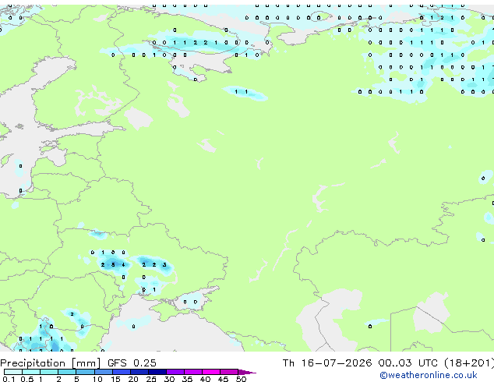Click legend swatch between 20 and 25
The image size is (494, 382).
[139, 372]
